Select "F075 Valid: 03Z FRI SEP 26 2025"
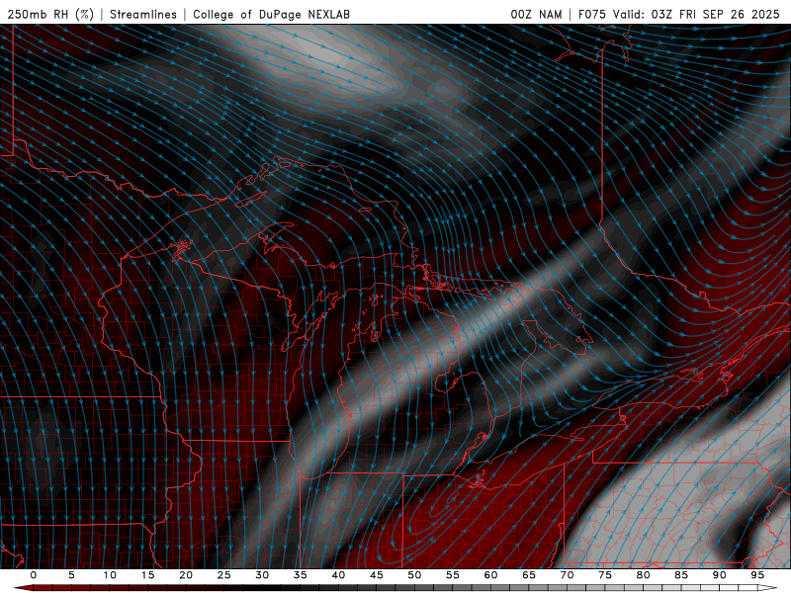The width and height of the screenshot is (791, 593). tap(679, 14)
